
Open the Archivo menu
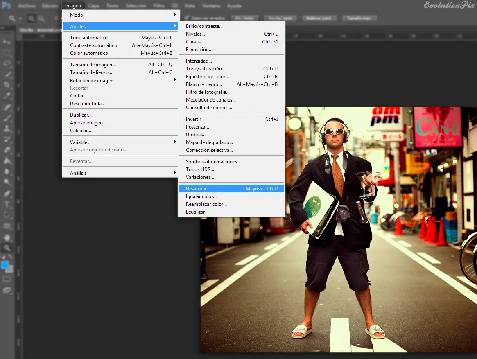pyautogui.click(x=27, y=6)
